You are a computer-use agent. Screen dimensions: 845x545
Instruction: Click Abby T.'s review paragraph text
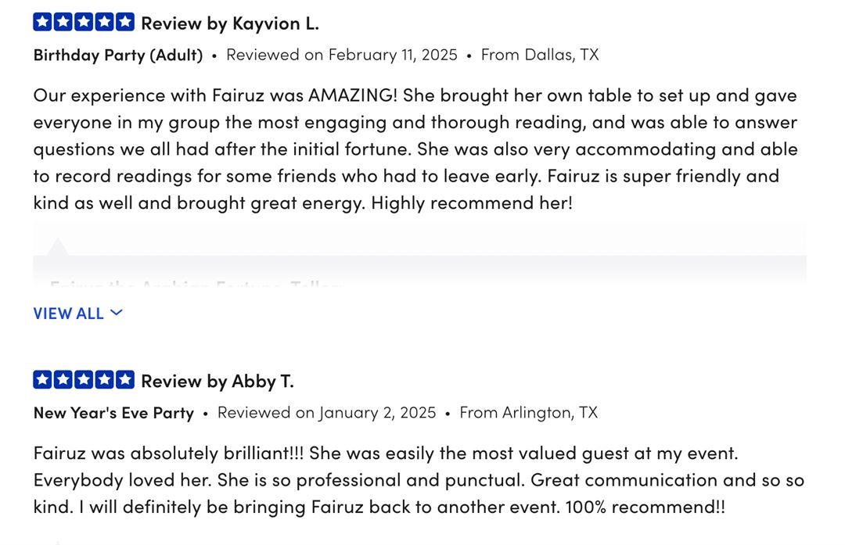click(x=419, y=479)
